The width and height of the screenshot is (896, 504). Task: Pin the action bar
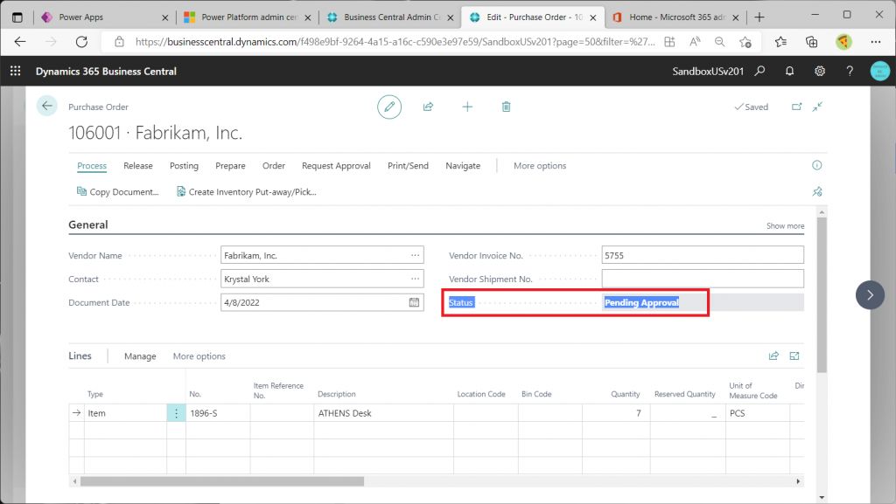click(817, 191)
